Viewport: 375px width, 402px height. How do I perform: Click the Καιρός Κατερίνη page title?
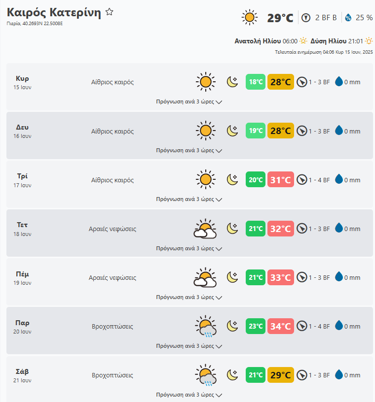(54, 13)
